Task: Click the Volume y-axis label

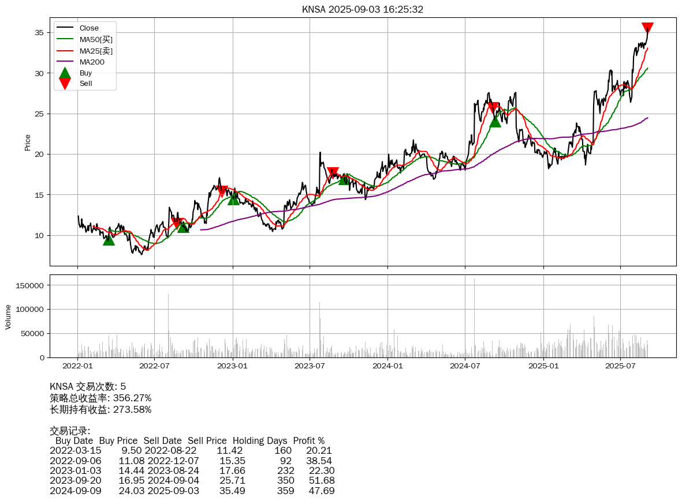Action: point(8,317)
